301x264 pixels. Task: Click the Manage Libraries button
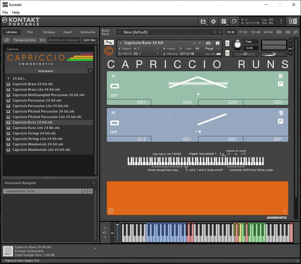point(25,40)
